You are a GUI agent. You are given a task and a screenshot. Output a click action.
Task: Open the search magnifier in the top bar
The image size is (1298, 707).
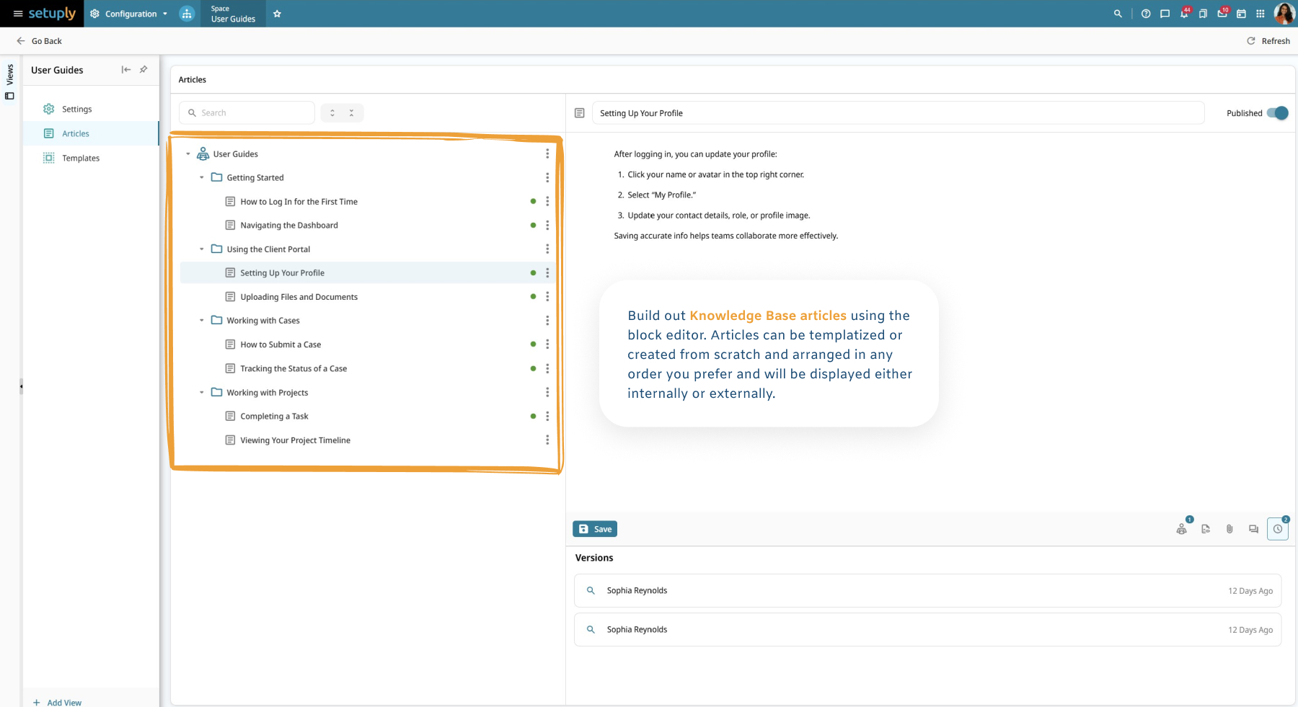click(x=1117, y=14)
